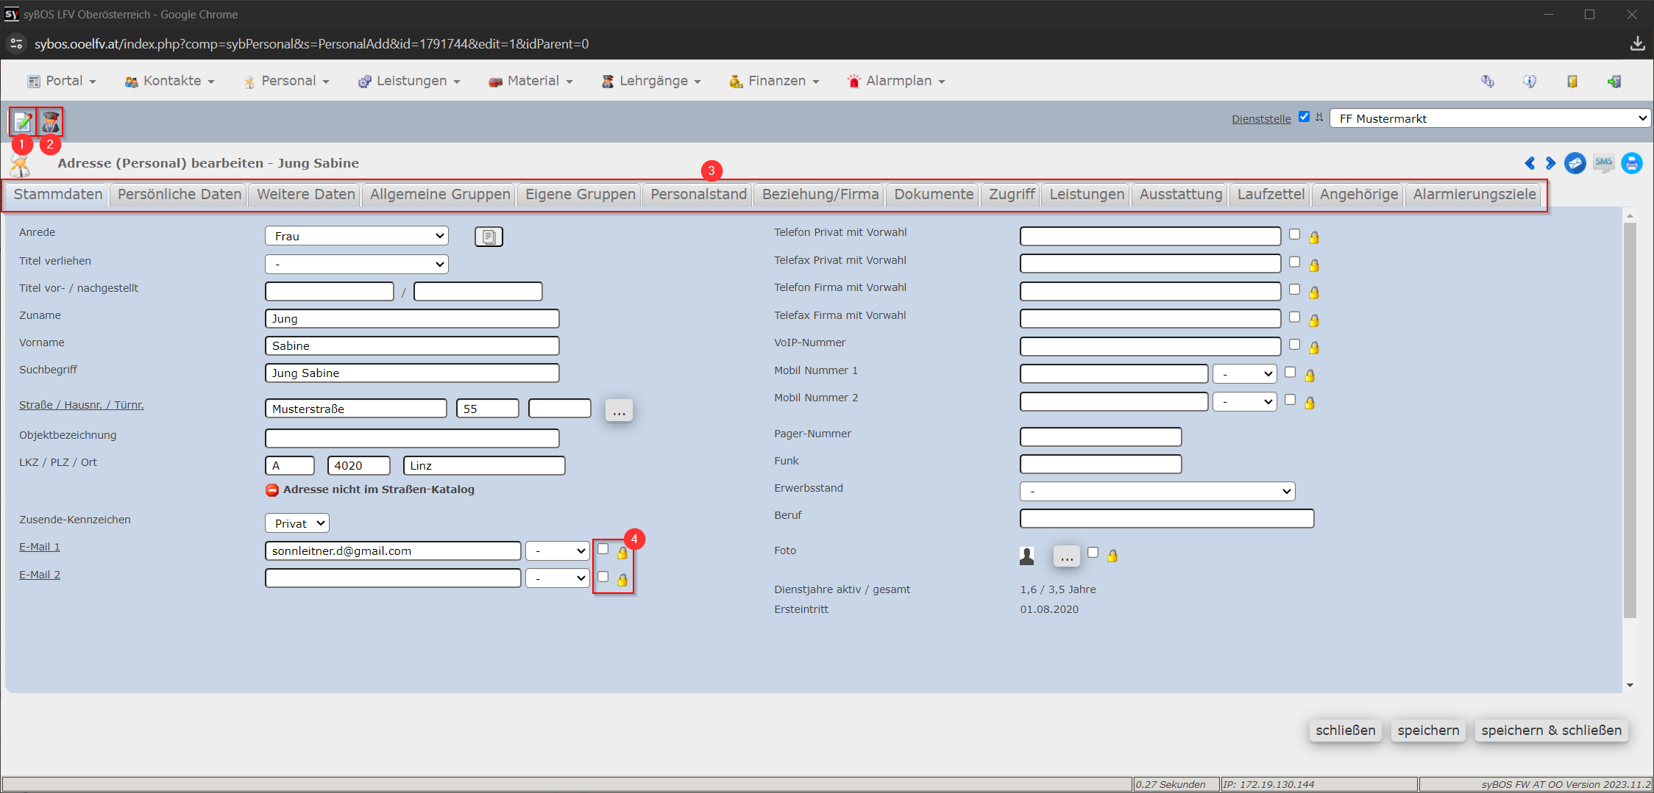Tick the checkbox for VoIP-Nummer

[1295, 345]
